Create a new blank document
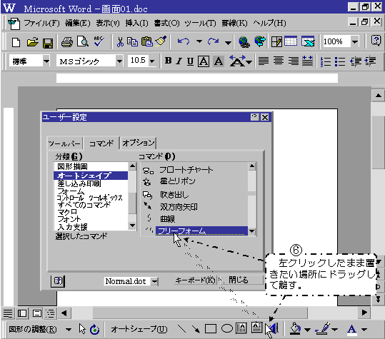This screenshot has width=385, height=339. 16,42
